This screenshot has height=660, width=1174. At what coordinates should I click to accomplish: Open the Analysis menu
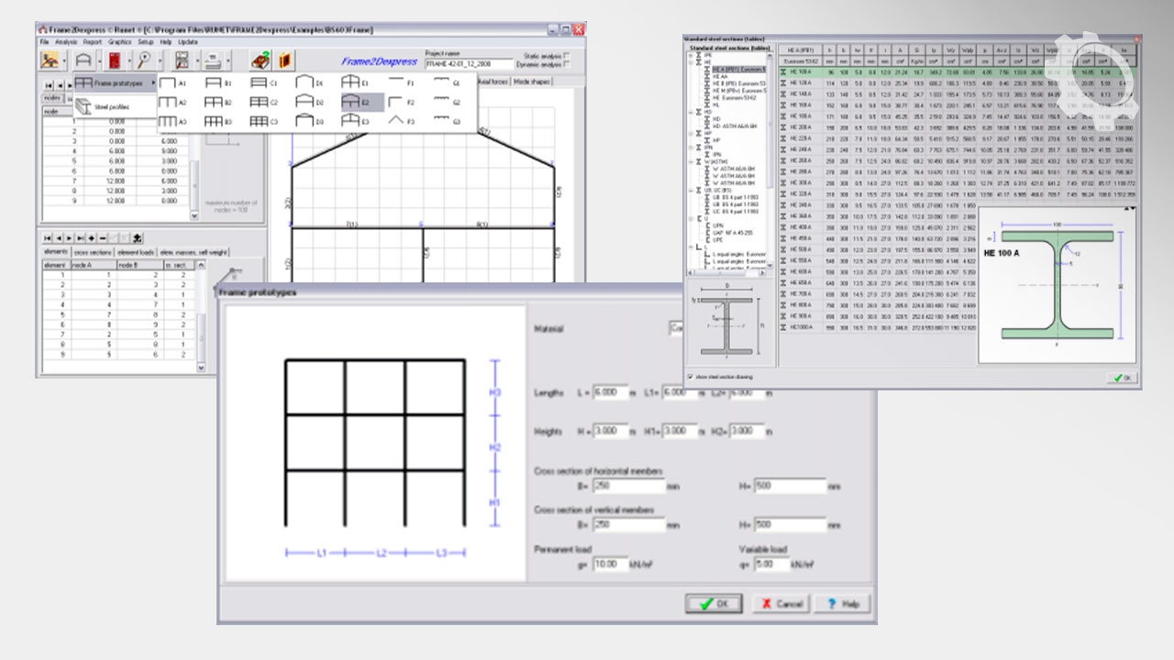pos(66,42)
